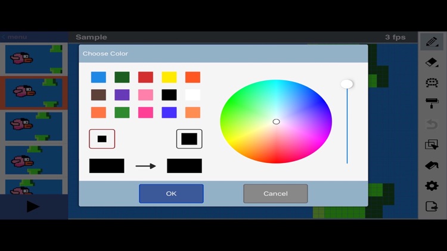Select the third frame thumbnail
The image size is (447, 251).
pyautogui.click(x=33, y=126)
